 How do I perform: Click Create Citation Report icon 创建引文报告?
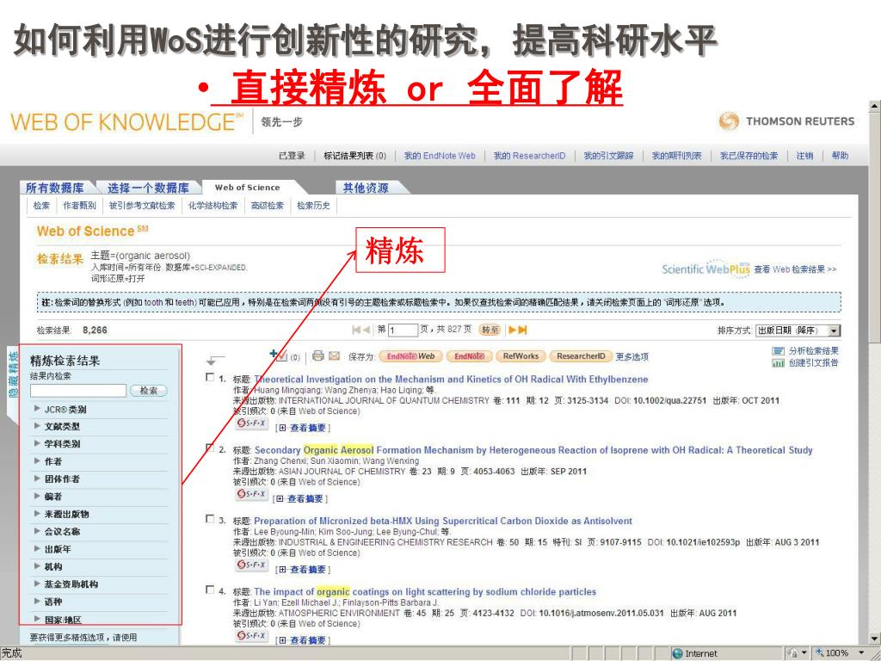pyautogui.click(x=778, y=363)
